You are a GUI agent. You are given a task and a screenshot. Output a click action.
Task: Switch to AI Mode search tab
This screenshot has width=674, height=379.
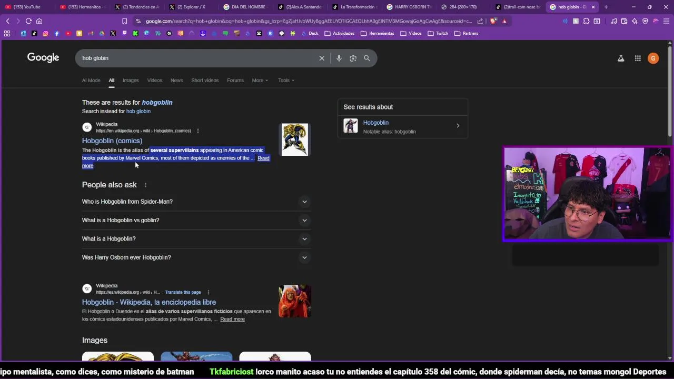pos(91,81)
